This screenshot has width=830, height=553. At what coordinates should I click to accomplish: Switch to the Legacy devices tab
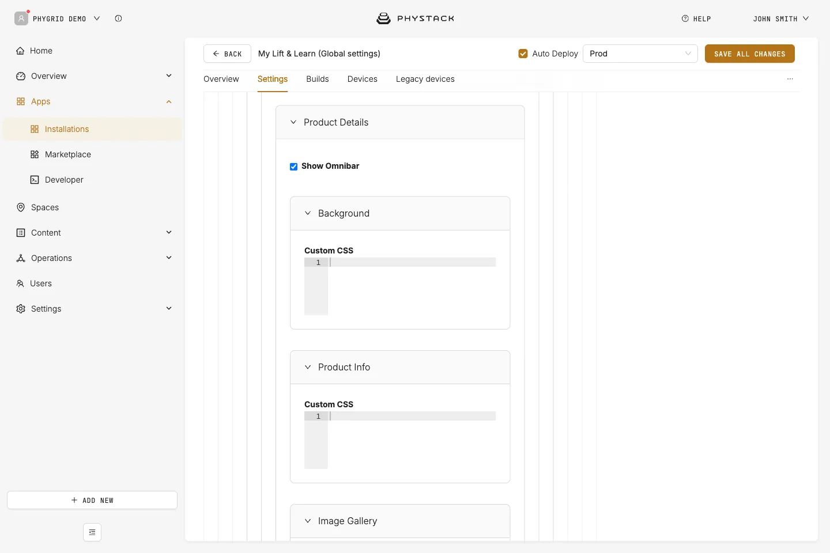click(x=425, y=79)
